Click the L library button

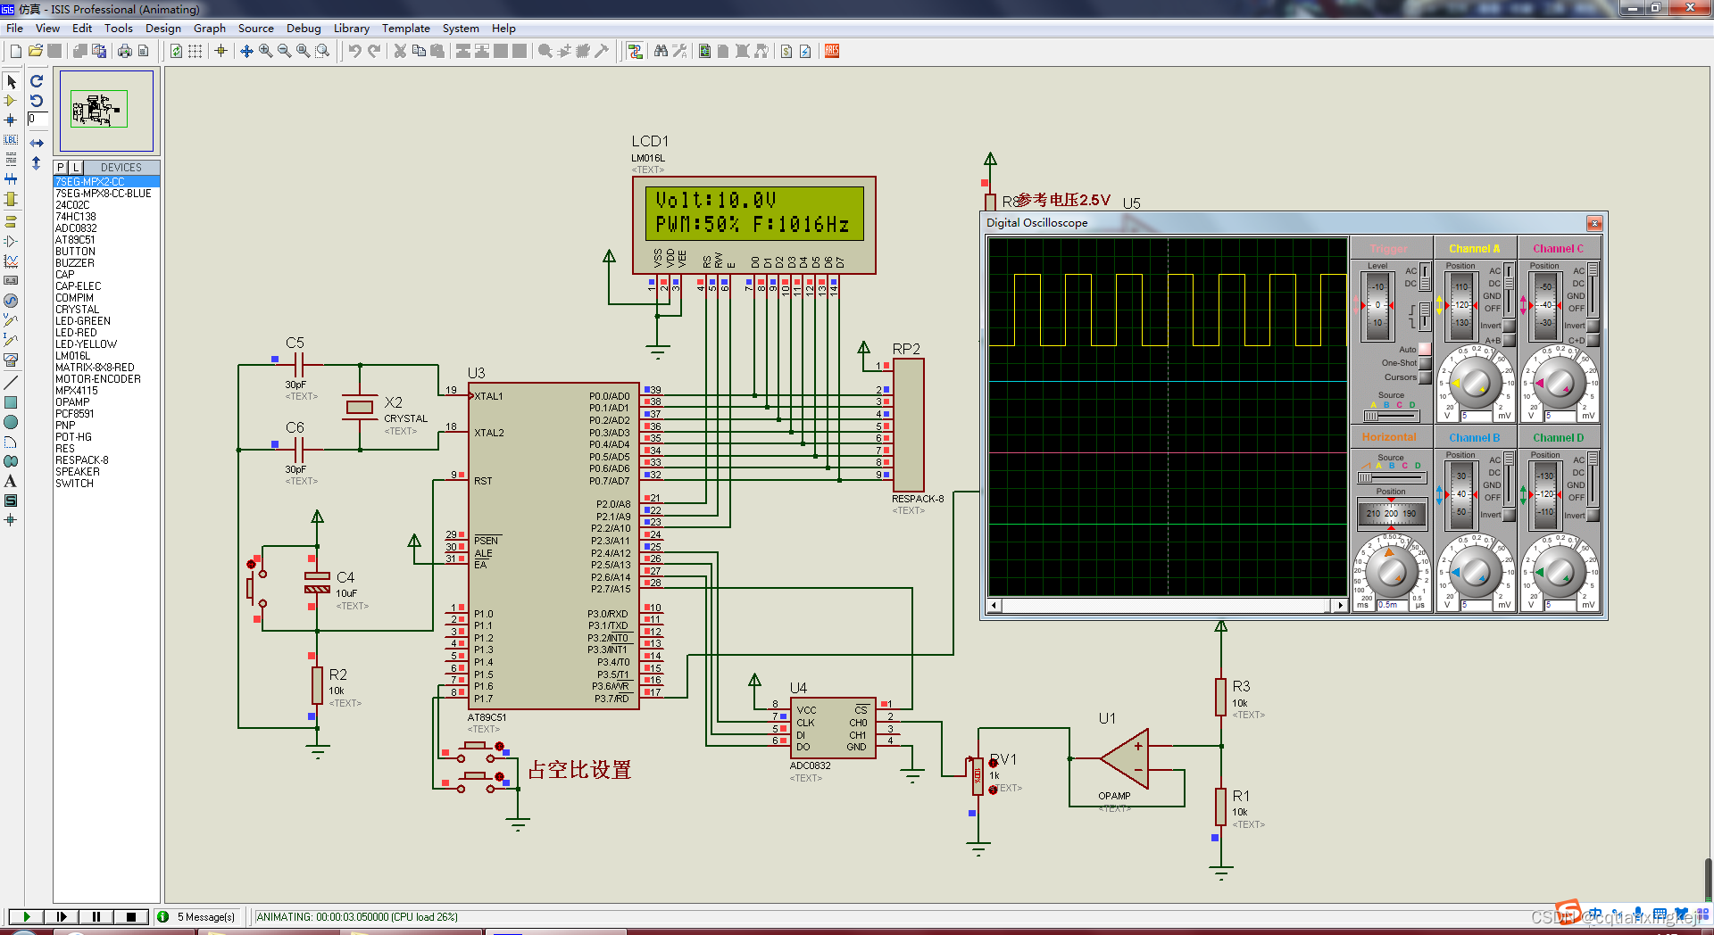click(76, 167)
